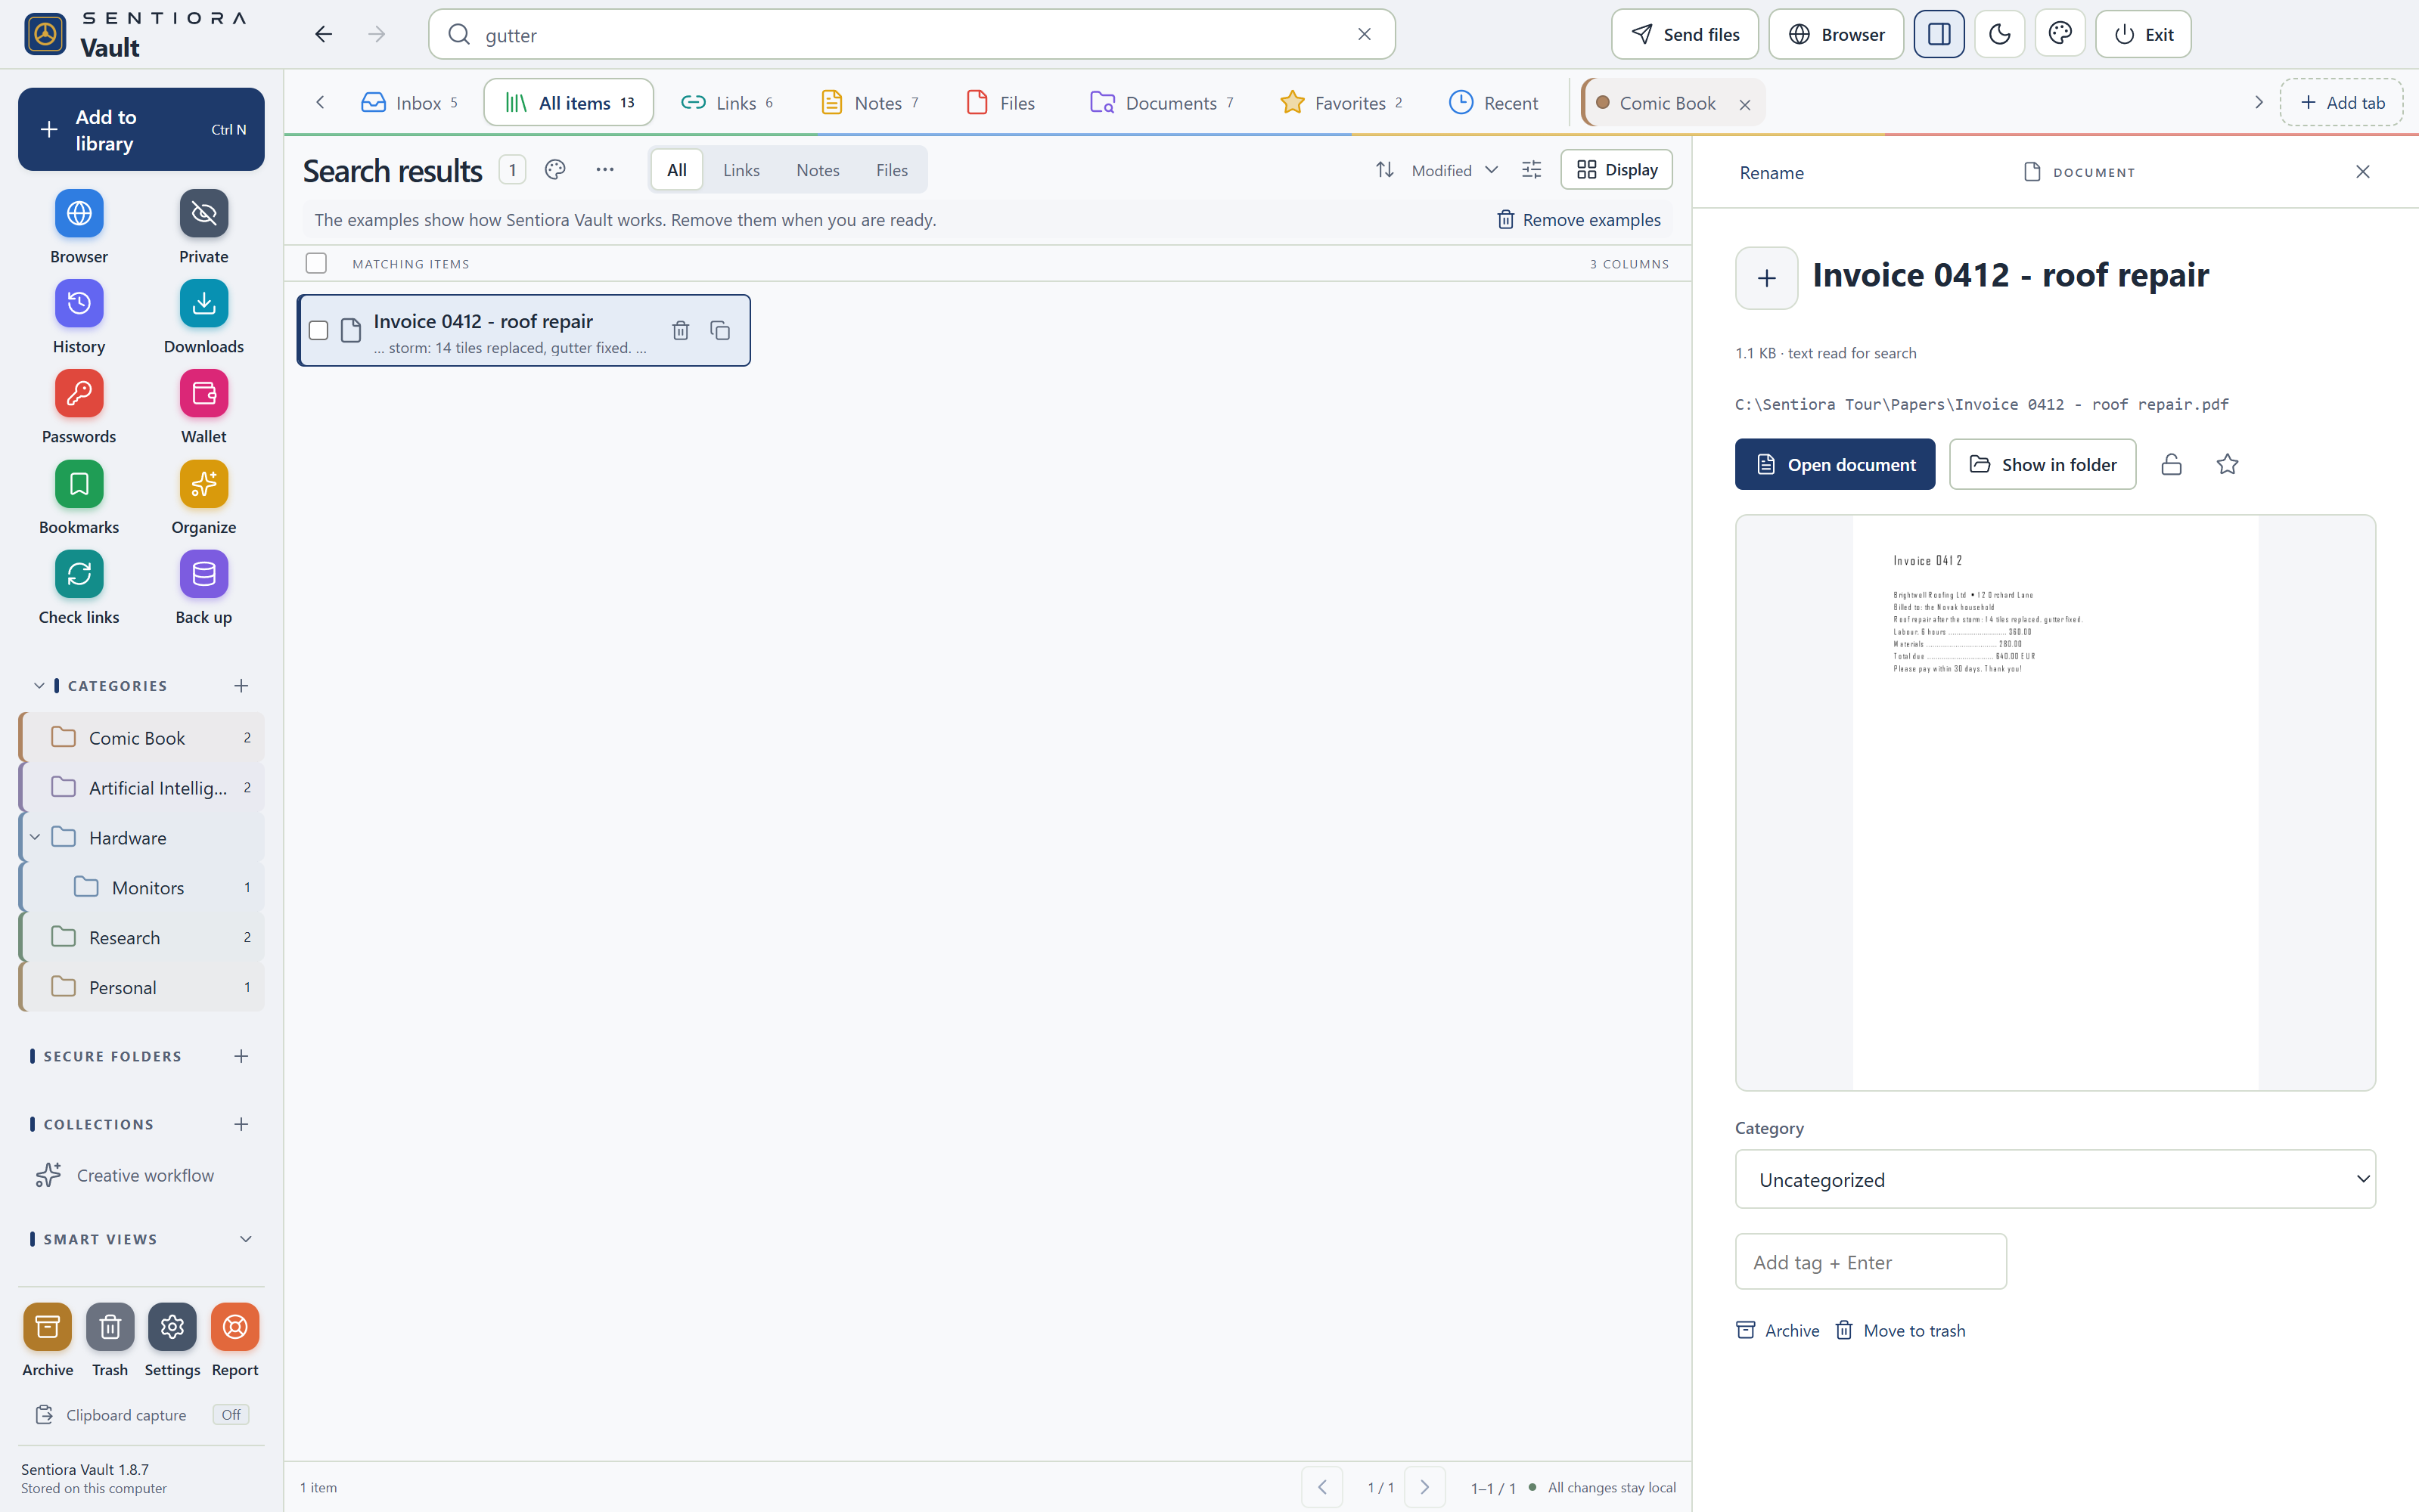Toggle Clipboard capture Off switch

(231, 1415)
